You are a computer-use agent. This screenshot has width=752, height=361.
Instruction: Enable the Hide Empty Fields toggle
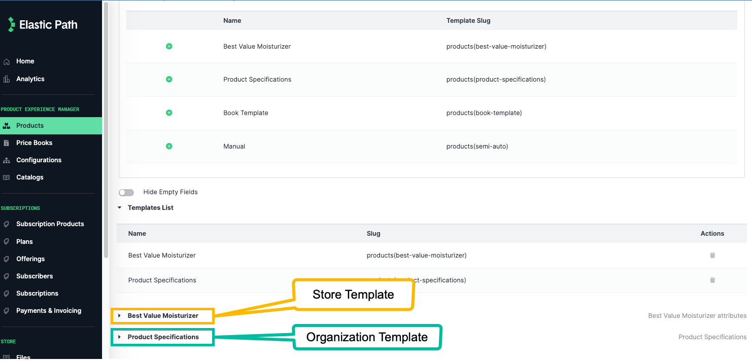pyautogui.click(x=126, y=192)
